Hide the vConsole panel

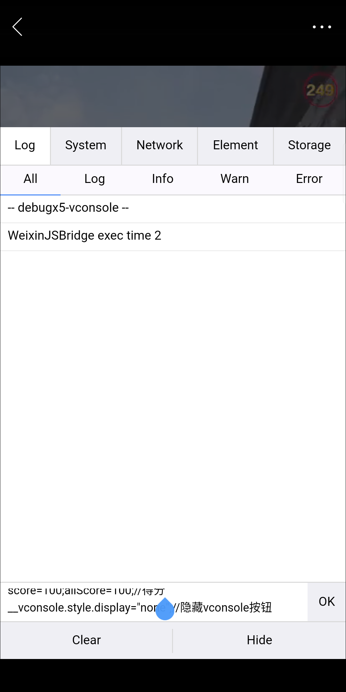259,640
